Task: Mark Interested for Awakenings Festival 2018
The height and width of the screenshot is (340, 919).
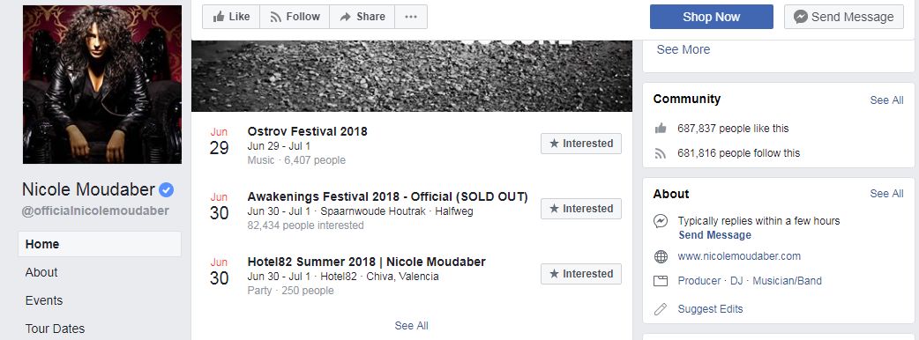Action: [x=581, y=209]
